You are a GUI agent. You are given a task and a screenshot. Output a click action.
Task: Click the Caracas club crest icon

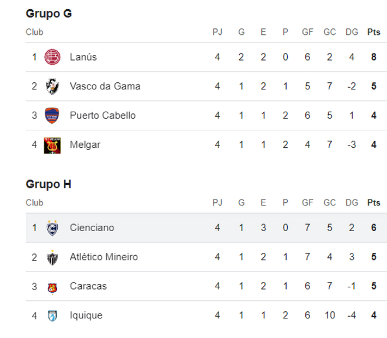point(52,287)
